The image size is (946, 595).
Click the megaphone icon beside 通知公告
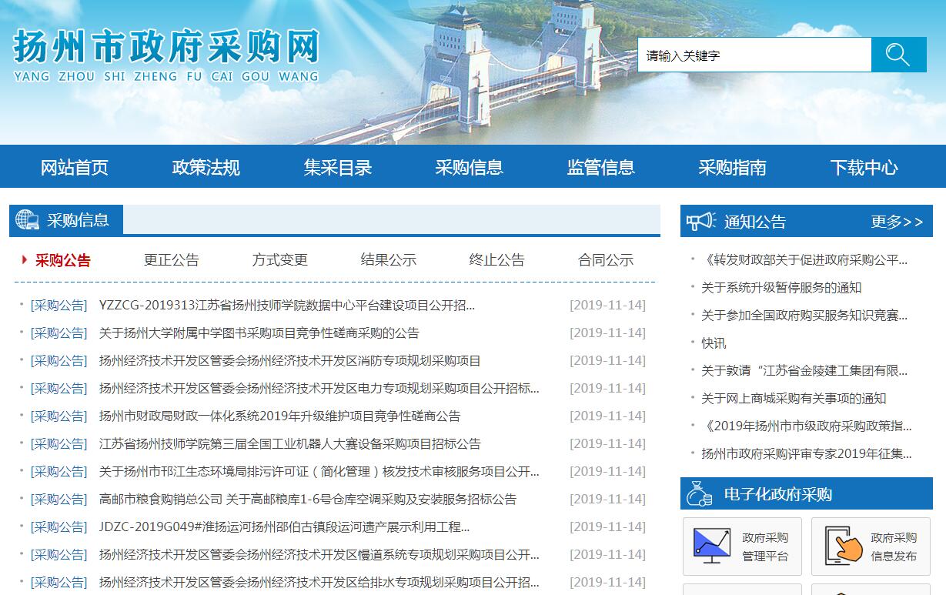[x=700, y=222]
